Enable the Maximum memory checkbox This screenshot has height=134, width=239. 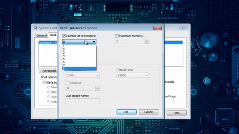(117, 36)
